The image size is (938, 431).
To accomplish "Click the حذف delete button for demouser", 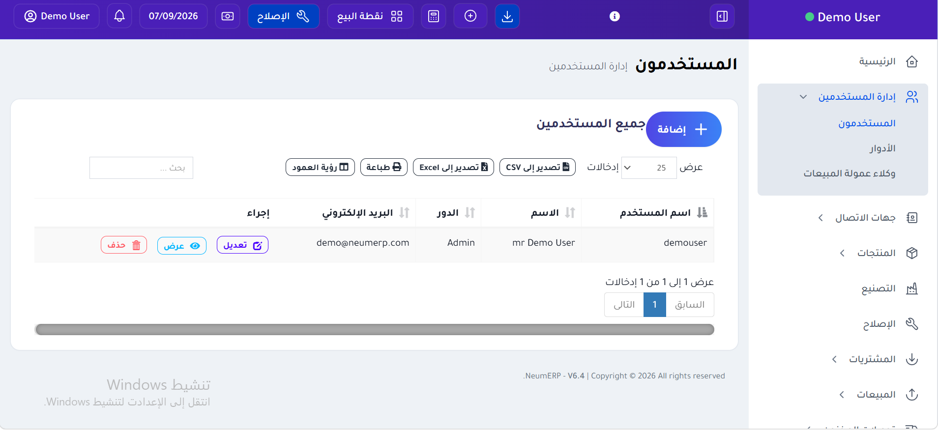I will pyautogui.click(x=124, y=245).
